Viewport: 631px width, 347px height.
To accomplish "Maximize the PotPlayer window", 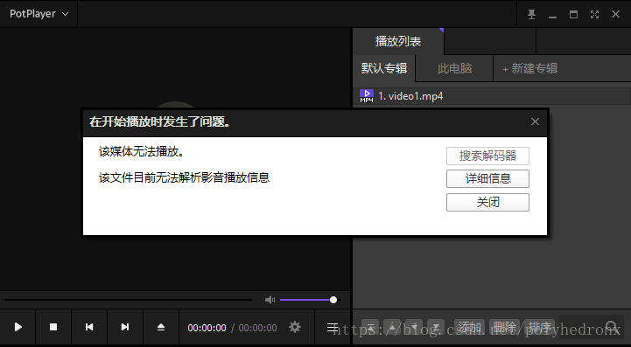I will (x=573, y=15).
